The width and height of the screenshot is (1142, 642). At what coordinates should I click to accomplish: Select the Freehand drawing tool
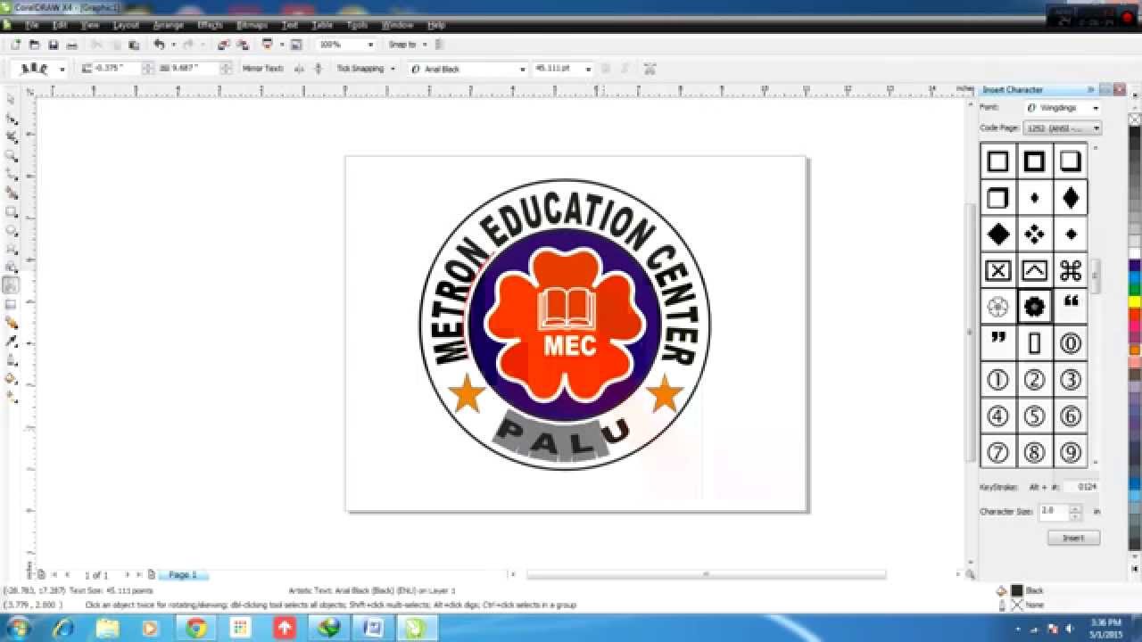pos(11,174)
